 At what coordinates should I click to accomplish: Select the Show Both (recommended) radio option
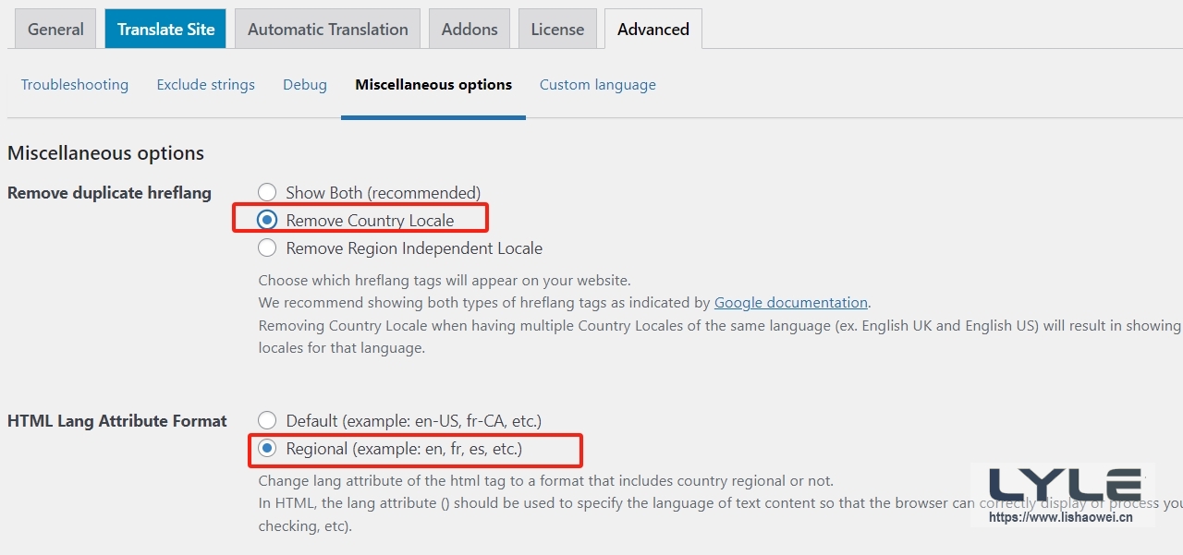click(267, 193)
